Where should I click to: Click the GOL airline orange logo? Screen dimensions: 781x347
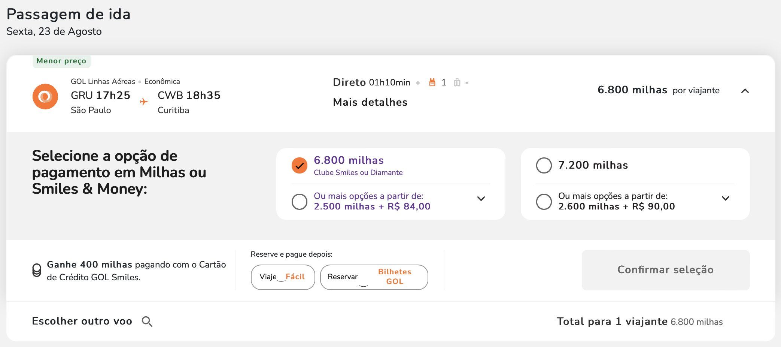tap(45, 96)
